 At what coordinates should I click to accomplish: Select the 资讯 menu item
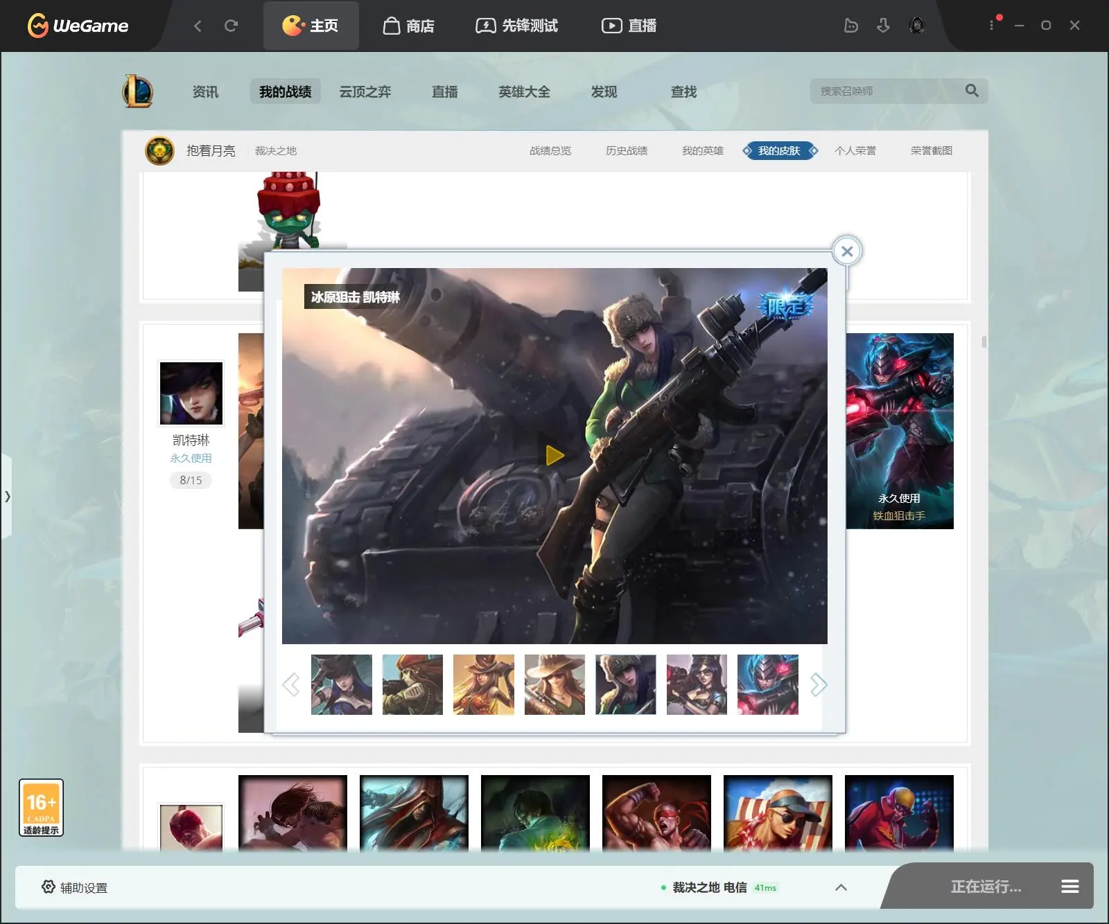pyautogui.click(x=205, y=91)
